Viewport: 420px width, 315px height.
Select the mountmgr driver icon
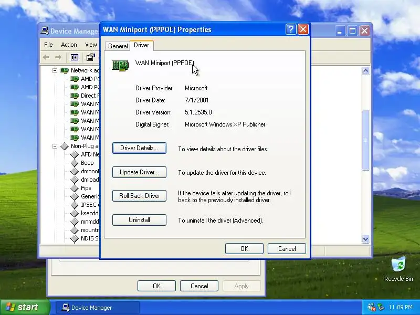point(75,230)
